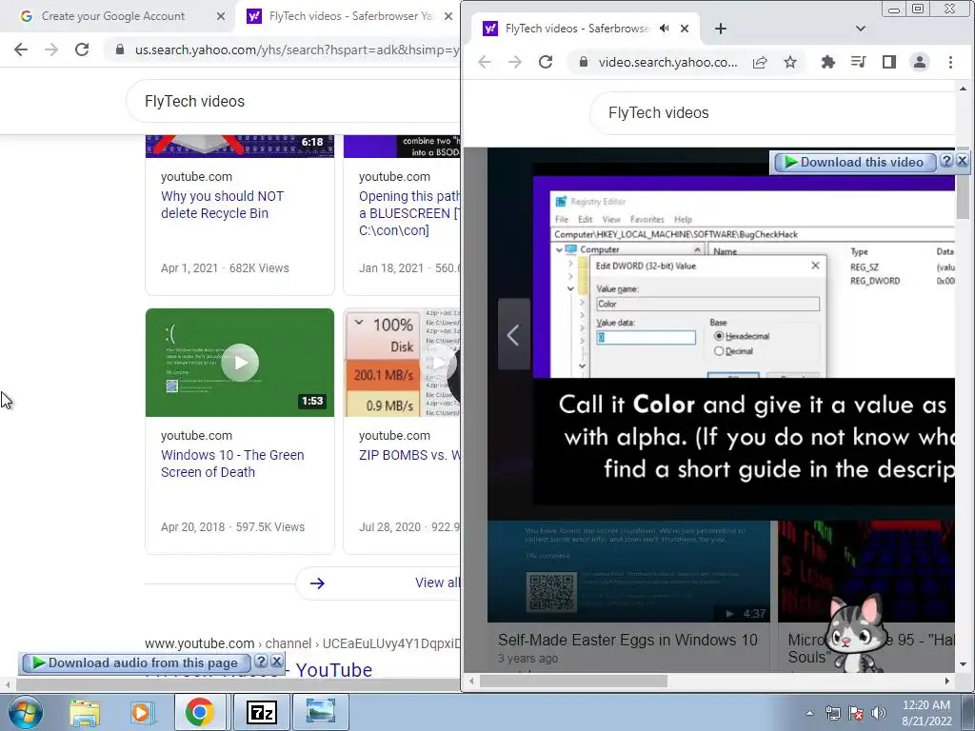Open the media controls icon
975x731 pixels.
pos(858,62)
